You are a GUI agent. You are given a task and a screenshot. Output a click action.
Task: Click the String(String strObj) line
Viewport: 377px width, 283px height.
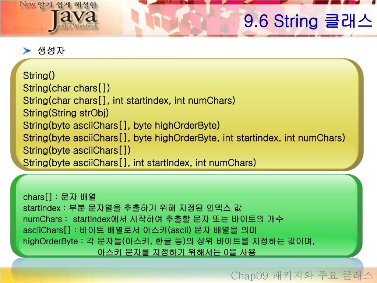[66, 113]
